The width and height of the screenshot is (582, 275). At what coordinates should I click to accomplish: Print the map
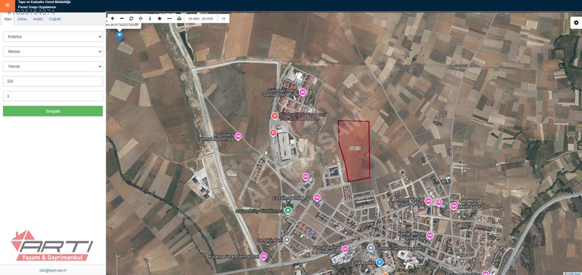pos(179,18)
